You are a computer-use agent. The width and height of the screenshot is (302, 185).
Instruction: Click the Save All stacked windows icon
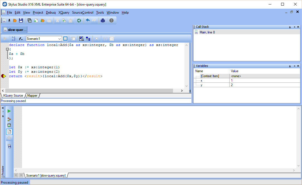click(30, 20)
